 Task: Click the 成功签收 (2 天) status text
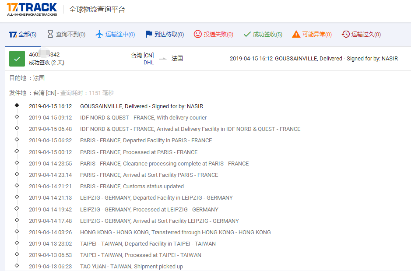[46, 63]
